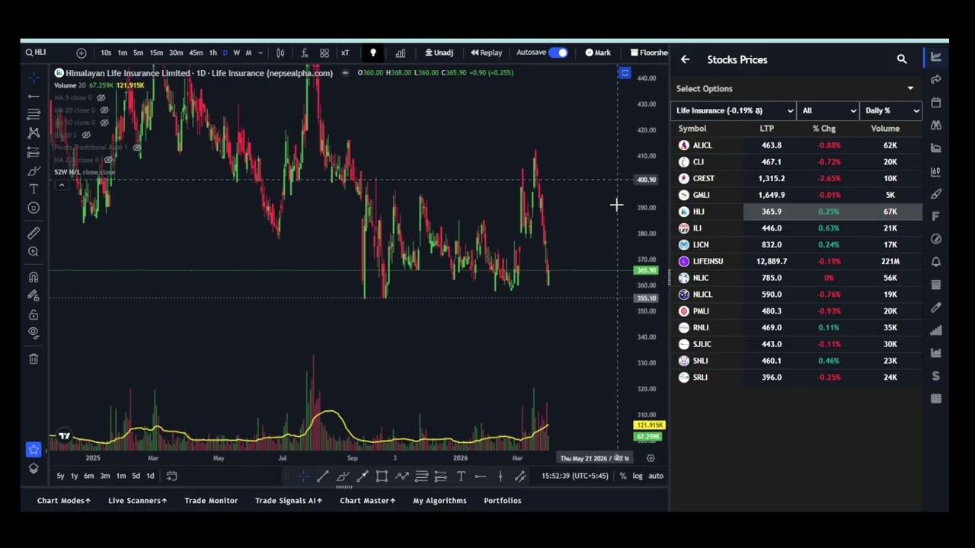This screenshot has height=548, width=975.
Task: Select the LIFEINSU row
Action: (x=797, y=261)
